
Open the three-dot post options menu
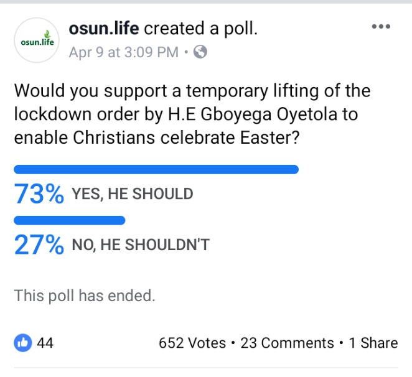coord(381,26)
